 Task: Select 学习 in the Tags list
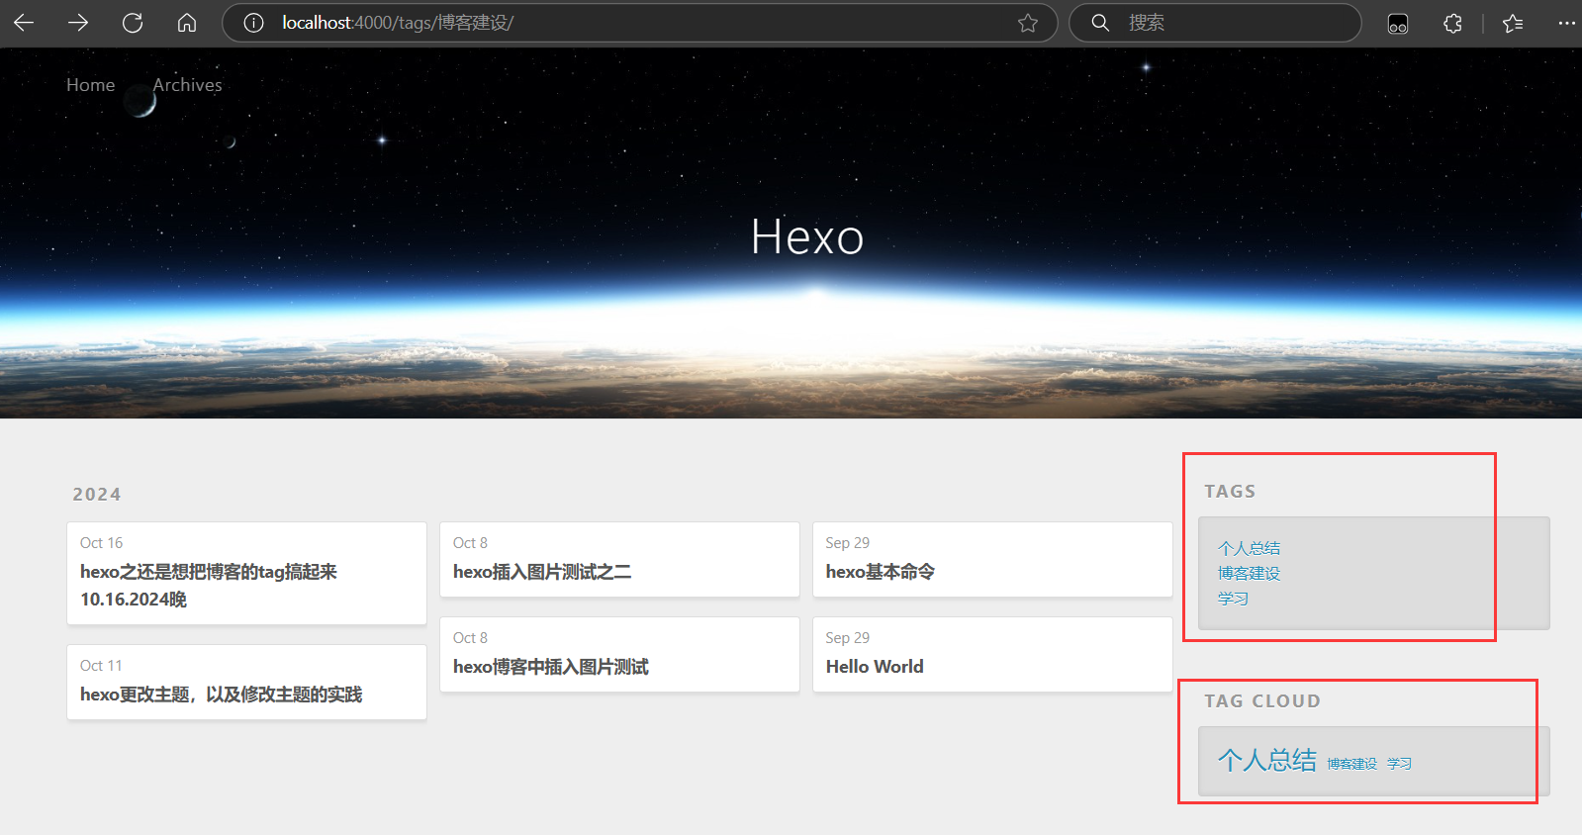pyautogui.click(x=1233, y=599)
